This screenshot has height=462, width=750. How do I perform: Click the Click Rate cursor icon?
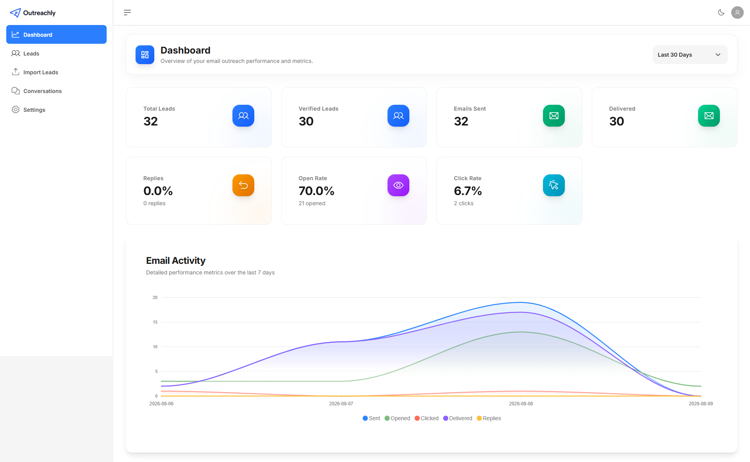click(554, 185)
